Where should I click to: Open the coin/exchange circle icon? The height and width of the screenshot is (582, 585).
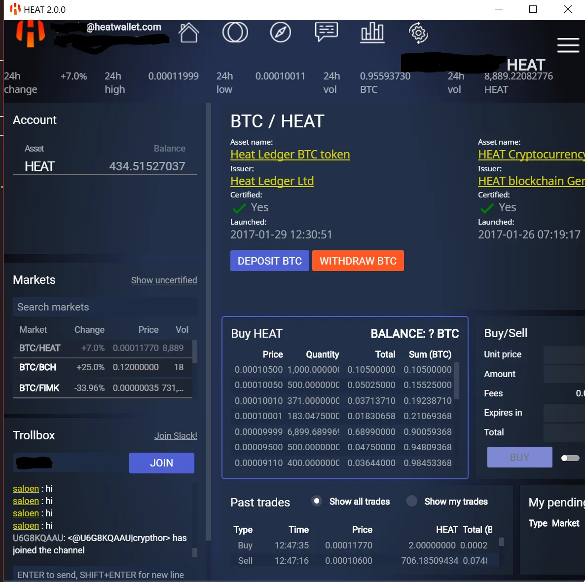[235, 33]
